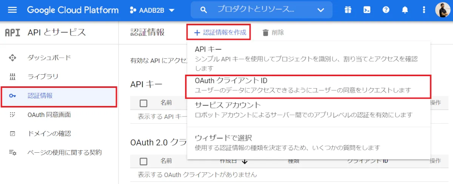Choose OAuth クライアント ID from the menu

309,86
